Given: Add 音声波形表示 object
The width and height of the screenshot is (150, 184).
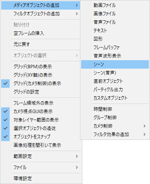Looking at the screenshot, I should click(x=115, y=56).
